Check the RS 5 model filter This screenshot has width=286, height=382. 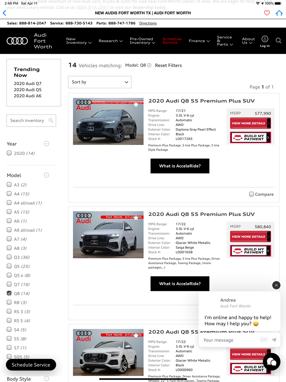(9, 320)
